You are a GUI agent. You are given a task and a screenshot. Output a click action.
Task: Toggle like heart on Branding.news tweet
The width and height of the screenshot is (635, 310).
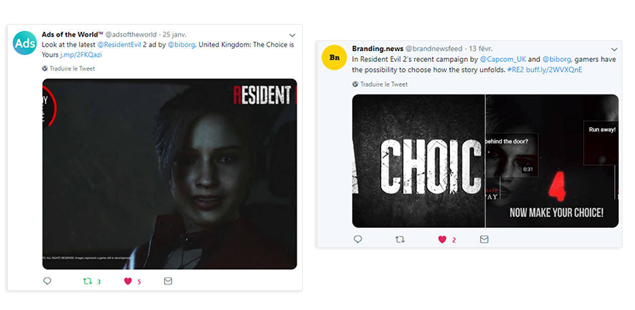pos(442,239)
